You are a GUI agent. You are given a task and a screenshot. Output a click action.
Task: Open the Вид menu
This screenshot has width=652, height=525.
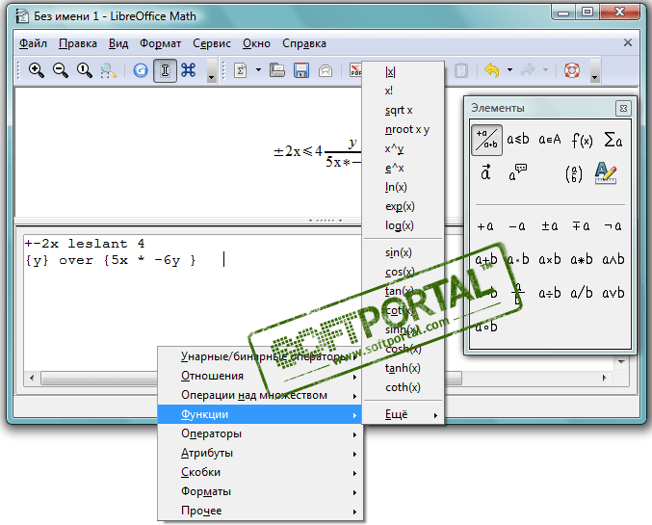[x=118, y=43]
